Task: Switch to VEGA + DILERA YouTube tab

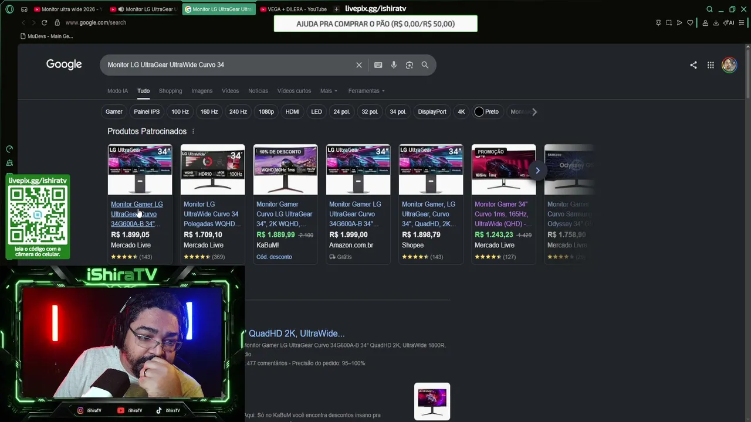Action: (x=293, y=9)
